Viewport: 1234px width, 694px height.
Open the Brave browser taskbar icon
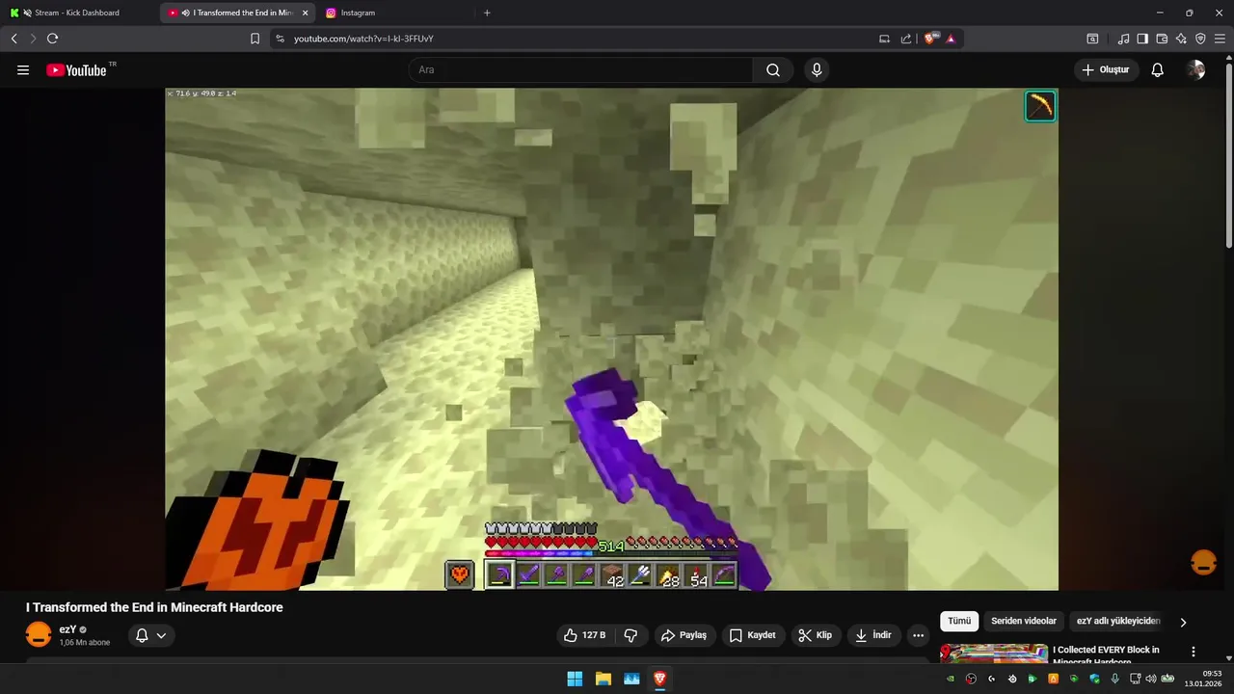660,679
